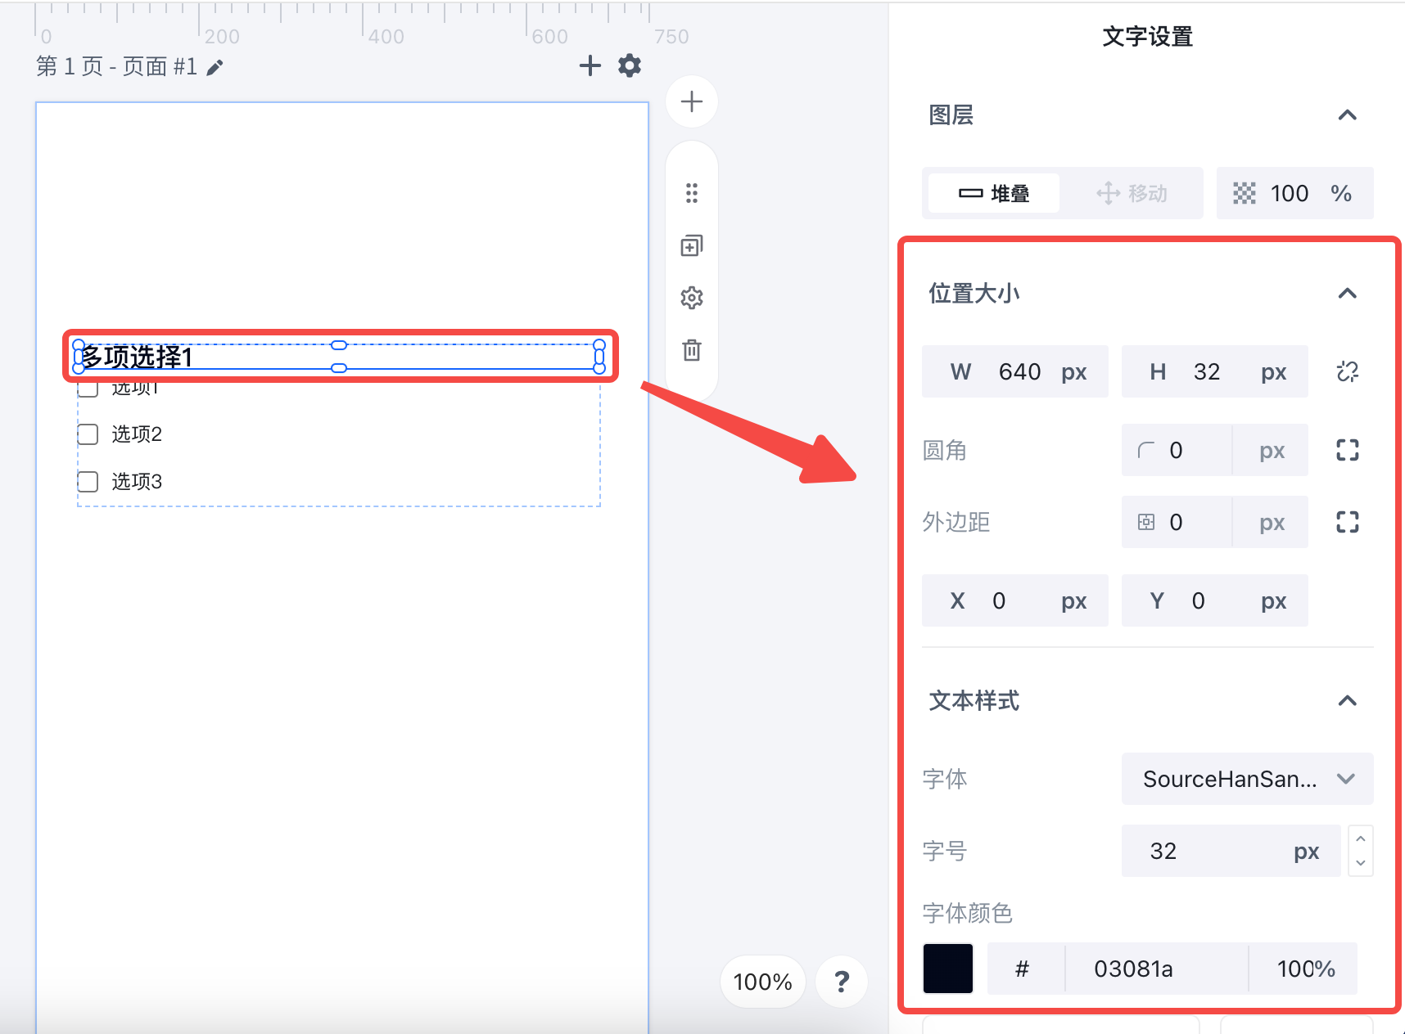Select the 多项选择1 title text
The width and height of the screenshot is (1405, 1034).
pyautogui.click(x=137, y=357)
